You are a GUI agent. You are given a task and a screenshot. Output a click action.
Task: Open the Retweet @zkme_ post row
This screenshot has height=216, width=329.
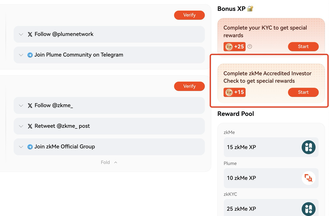coord(109,126)
